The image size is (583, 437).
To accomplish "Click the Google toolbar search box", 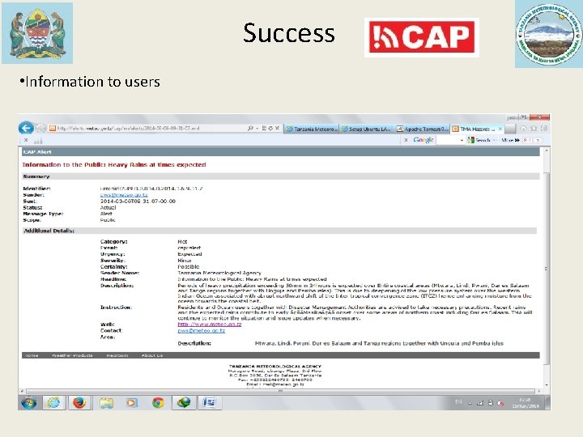I will (448, 140).
